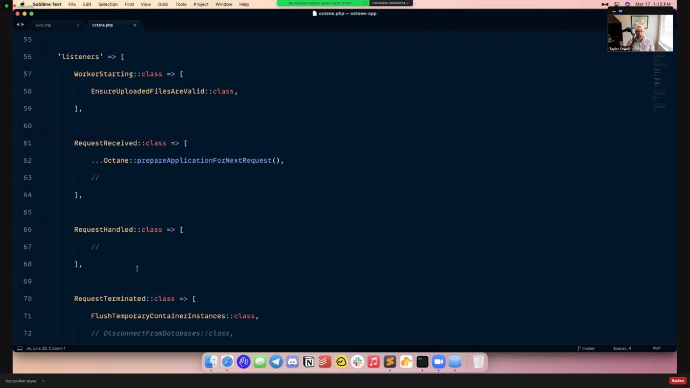Open the Find menu
The width and height of the screenshot is (690, 388).
pos(129,4)
